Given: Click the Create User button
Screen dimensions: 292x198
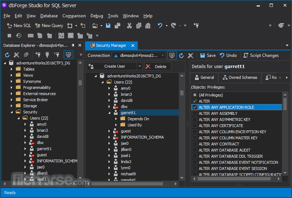Looking at the screenshot, I should click(112, 66).
